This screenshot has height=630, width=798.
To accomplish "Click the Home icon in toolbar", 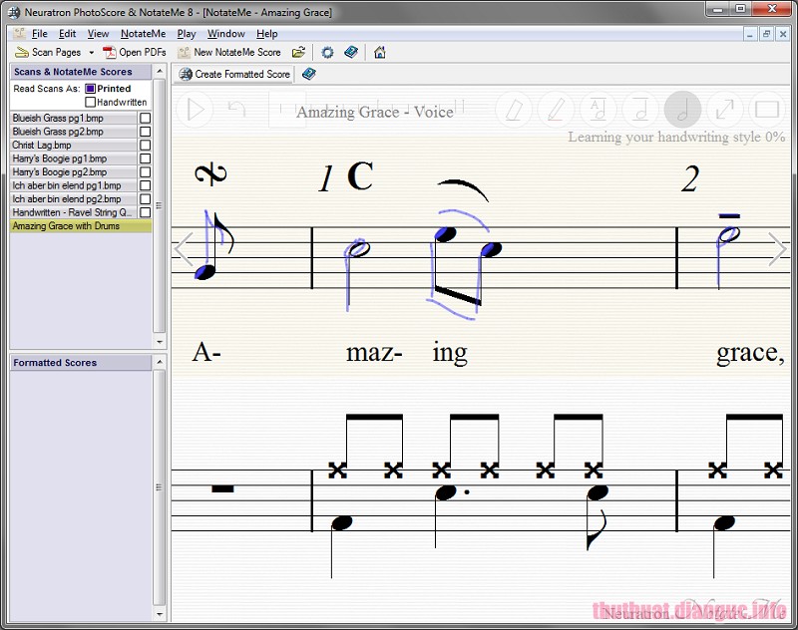I will [380, 53].
